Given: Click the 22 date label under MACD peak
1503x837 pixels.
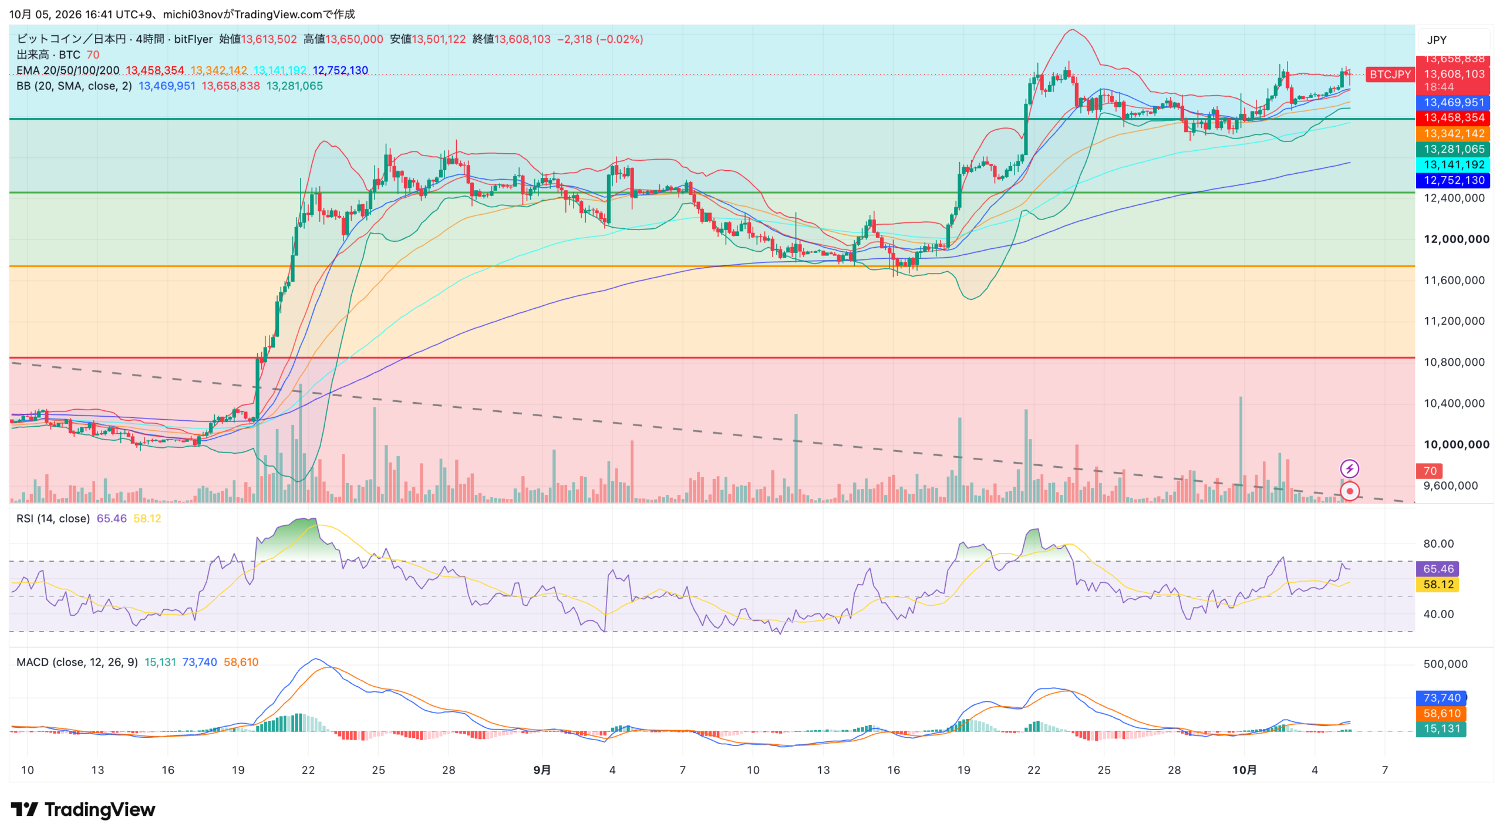Looking at the screenshot, I should [x=308, y=770].
